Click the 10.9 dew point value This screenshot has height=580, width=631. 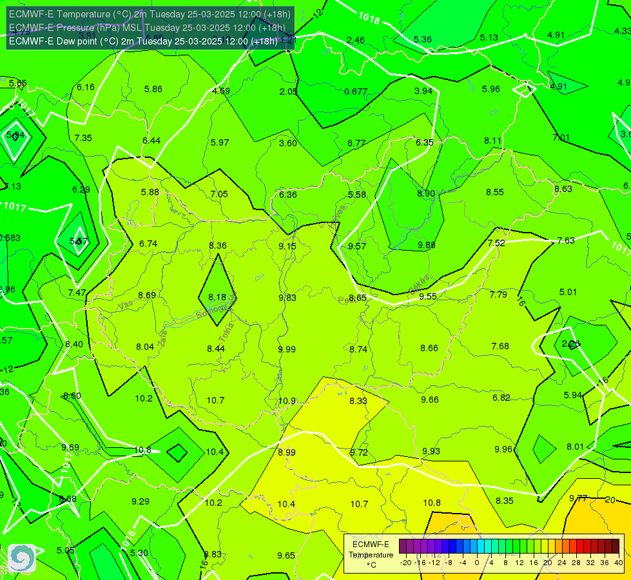(287, 401)
